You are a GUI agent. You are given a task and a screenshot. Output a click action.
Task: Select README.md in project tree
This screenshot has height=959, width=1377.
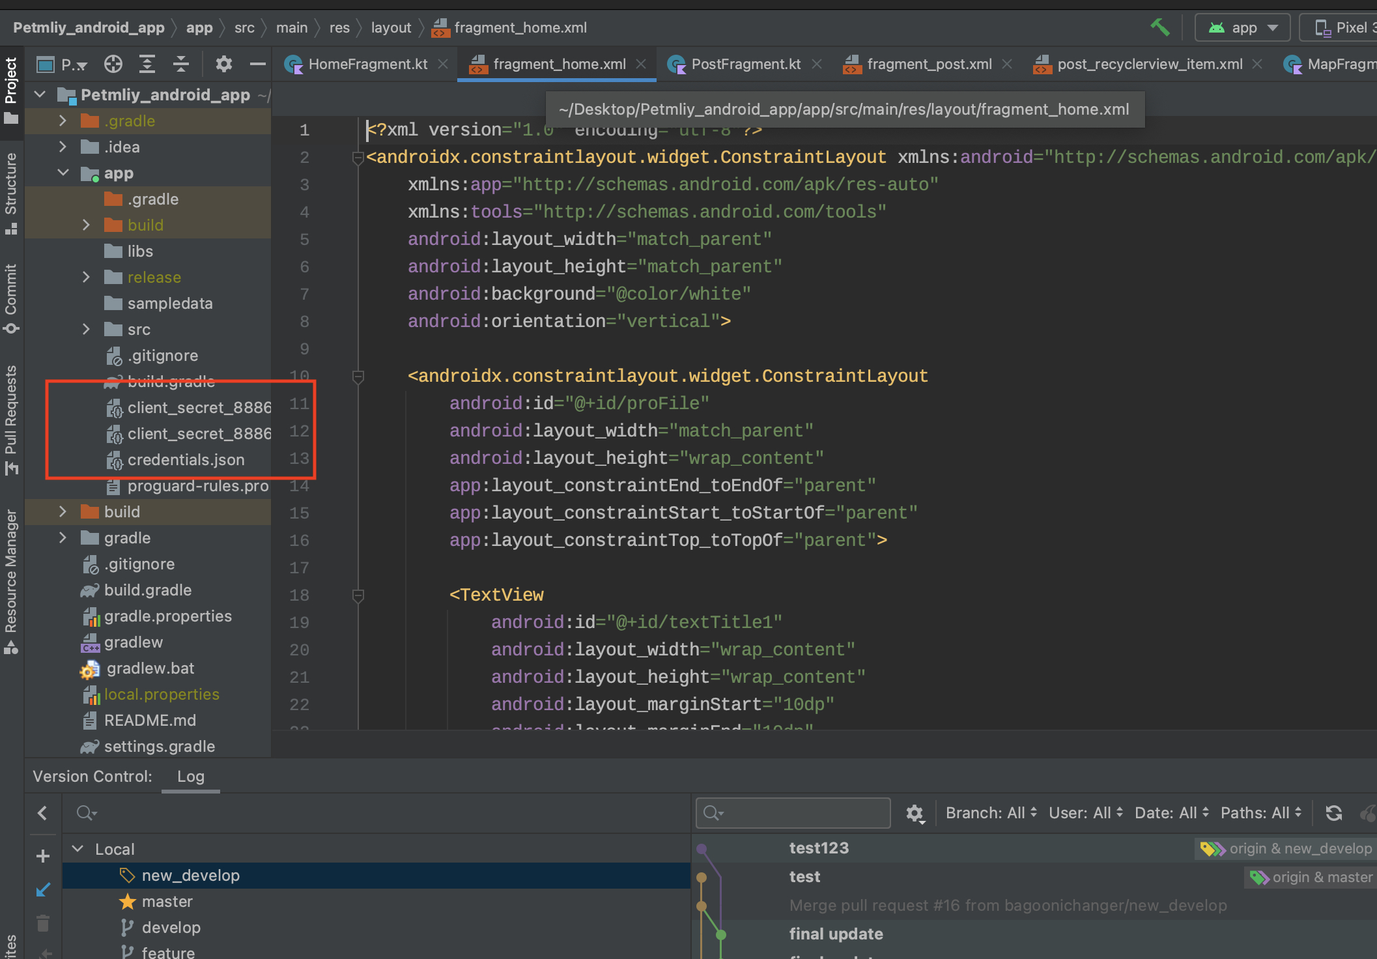(149, 721)
